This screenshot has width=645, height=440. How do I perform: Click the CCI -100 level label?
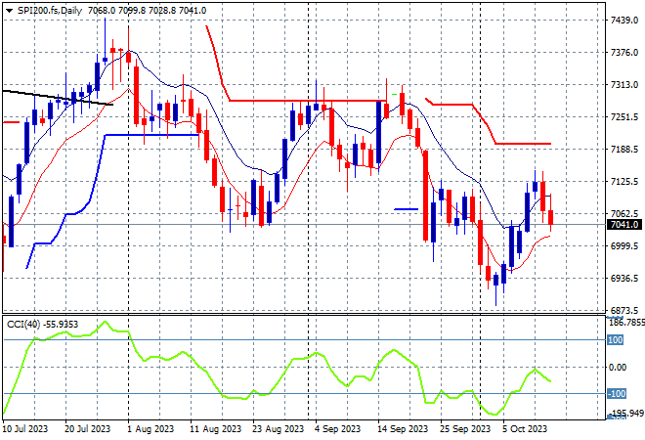tap(617, 394)
